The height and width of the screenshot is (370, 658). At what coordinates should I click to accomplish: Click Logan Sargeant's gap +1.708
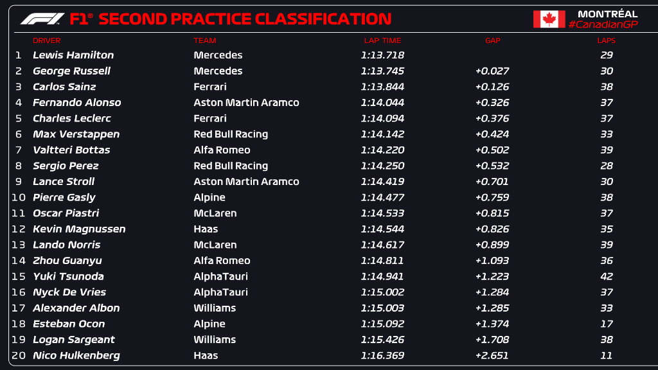pyautogui.click(x=492, y=340)
